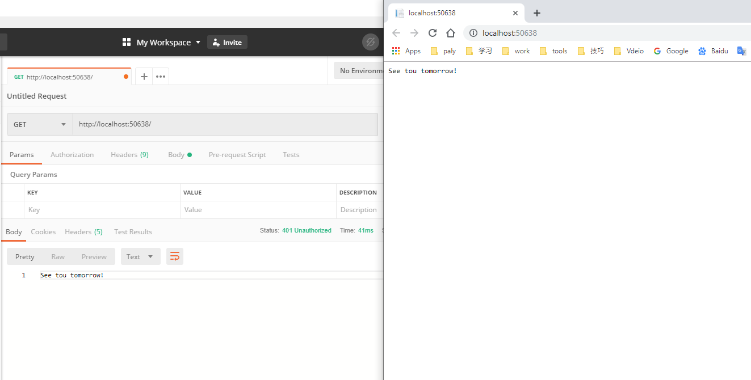
Task: Click the Chrome reload page icon
Action: [433, 33]
